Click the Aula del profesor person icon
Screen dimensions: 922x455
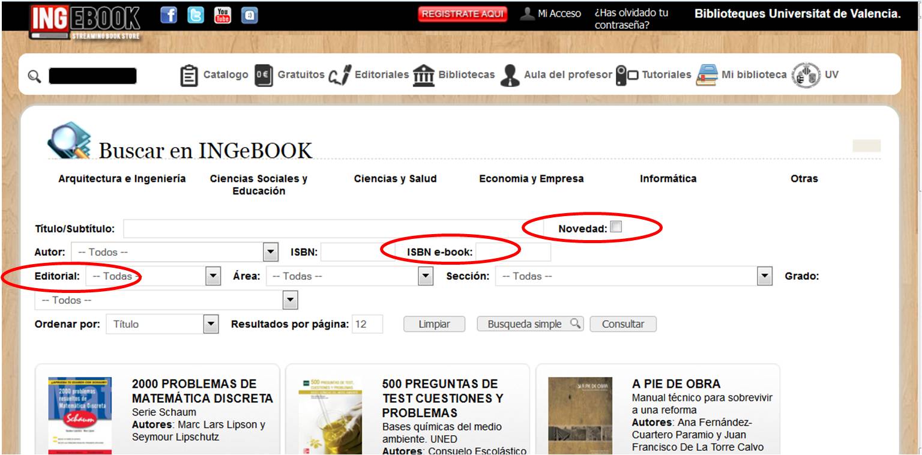[510, 76]
